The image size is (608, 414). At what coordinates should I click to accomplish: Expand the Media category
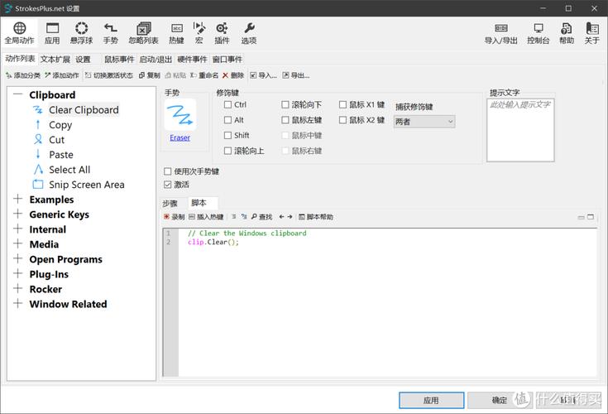pos(17,243)
